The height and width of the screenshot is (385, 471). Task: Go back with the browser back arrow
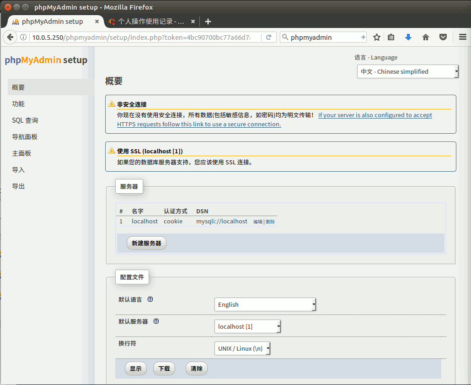click(10, 37)
